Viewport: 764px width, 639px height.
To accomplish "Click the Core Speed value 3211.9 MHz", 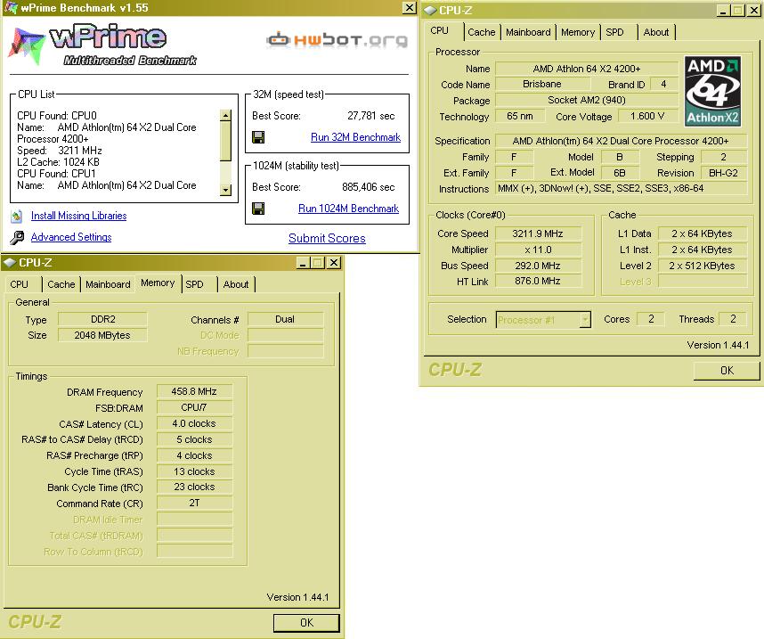I will (538, 233).
